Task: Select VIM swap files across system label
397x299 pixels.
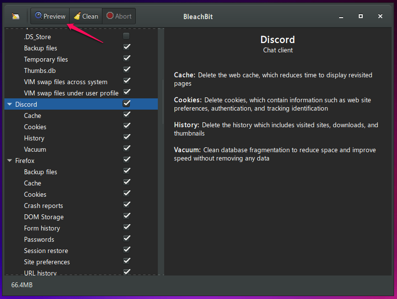Action: [x=66, y=82]
